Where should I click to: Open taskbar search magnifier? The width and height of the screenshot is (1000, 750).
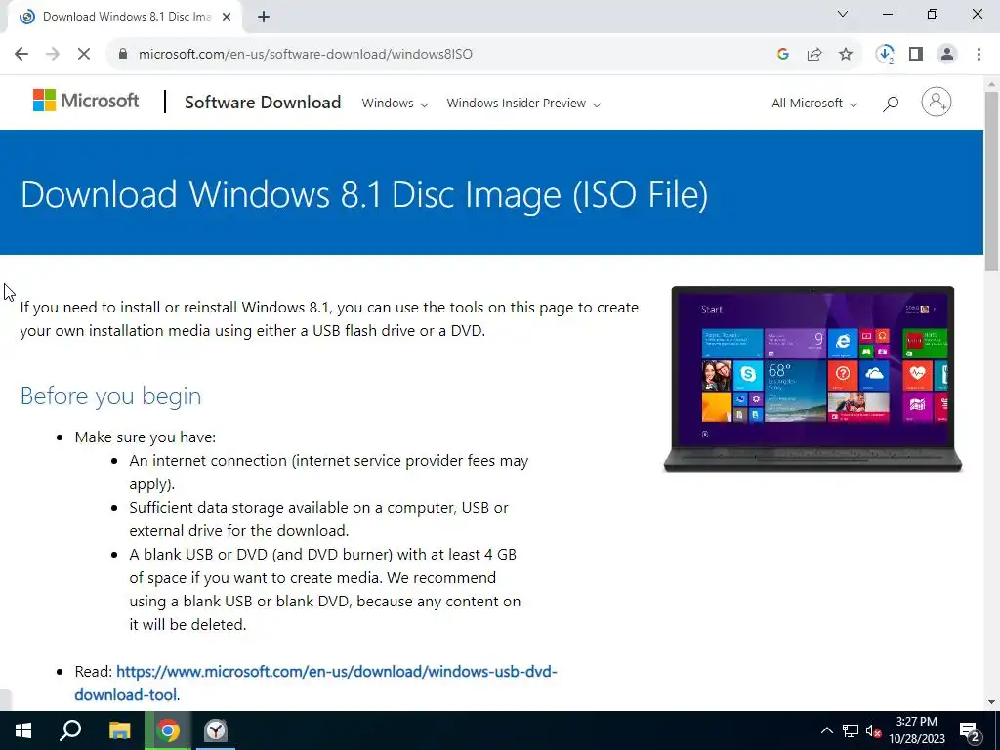[x=70, y=730]
